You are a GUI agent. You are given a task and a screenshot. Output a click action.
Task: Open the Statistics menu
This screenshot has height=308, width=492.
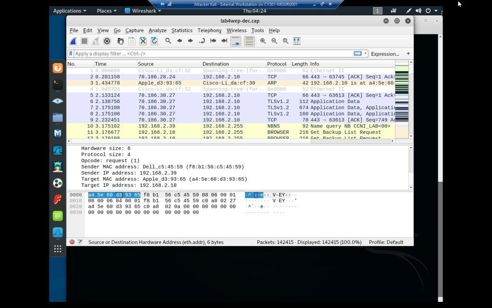pyautogui.click(x=182, y=30)
